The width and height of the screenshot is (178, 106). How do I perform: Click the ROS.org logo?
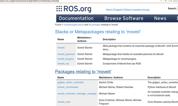tap(74, 9)
